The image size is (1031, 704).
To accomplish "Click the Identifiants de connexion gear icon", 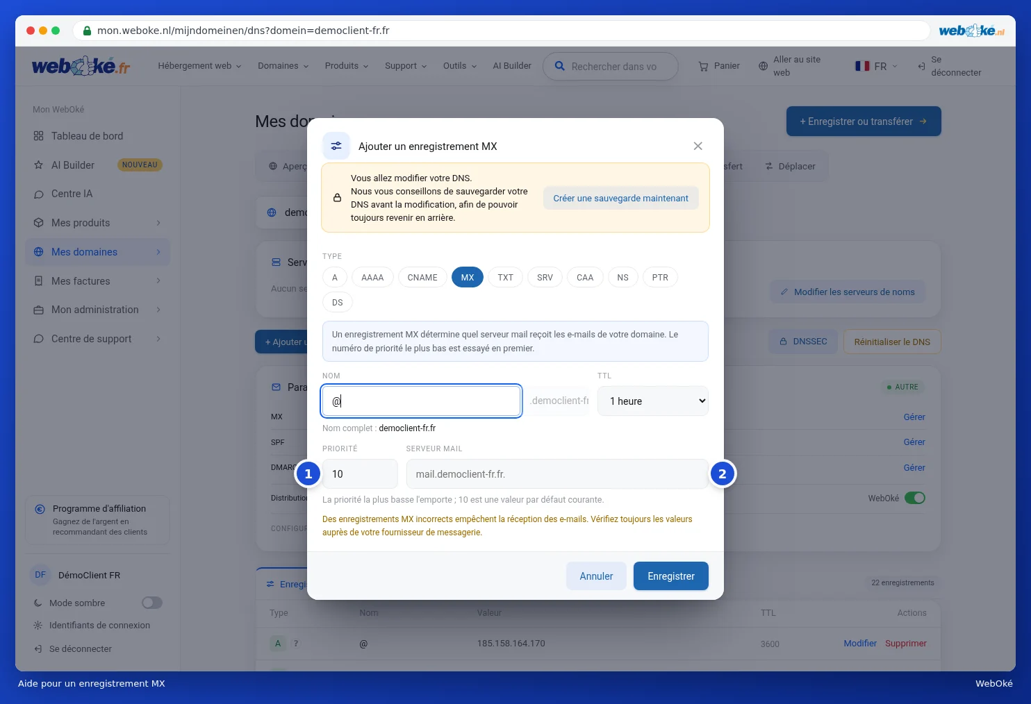I will click(38, 626).
